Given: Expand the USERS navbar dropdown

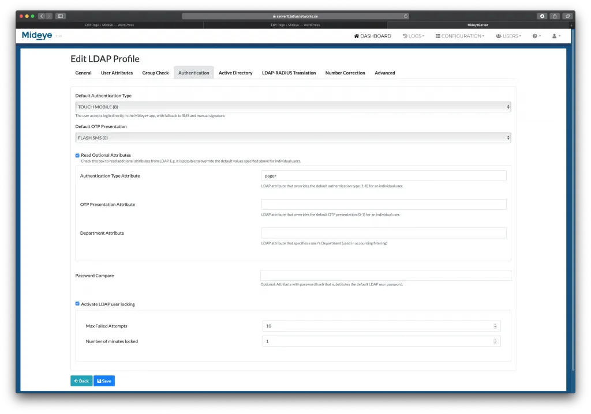Looking at the screenshot, I should point(508,36).
